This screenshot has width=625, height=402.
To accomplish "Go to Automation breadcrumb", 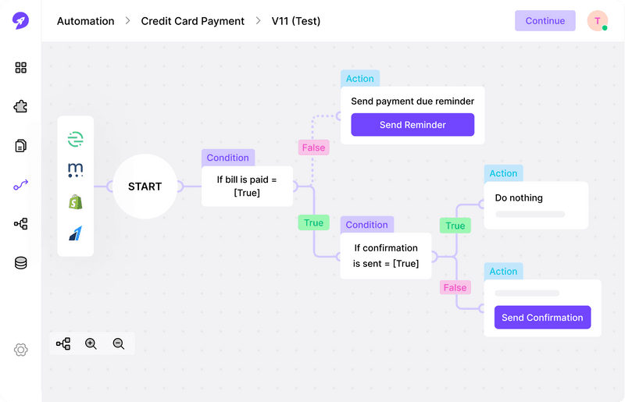I will pos(86,21).
